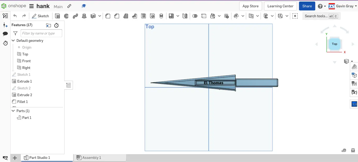
Task: Select the Fillet tool
Action: tap(108, 16)
